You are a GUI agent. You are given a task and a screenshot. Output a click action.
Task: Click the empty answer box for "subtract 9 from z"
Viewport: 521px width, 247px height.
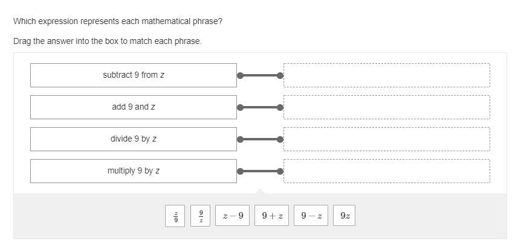pyautogui.click(x=386, y=75)
